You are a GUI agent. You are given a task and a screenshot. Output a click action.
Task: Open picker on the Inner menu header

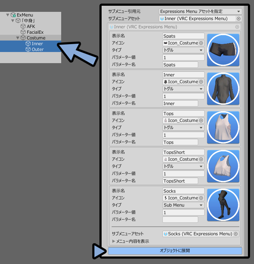click(x=237, y=27)
